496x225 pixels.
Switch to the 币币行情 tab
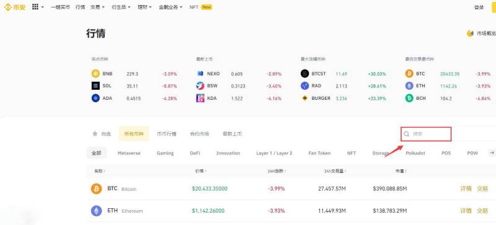click(x=167, y=134)
